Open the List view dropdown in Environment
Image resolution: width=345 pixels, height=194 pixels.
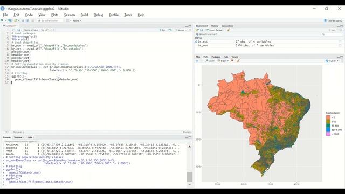(x=333, y=30)
